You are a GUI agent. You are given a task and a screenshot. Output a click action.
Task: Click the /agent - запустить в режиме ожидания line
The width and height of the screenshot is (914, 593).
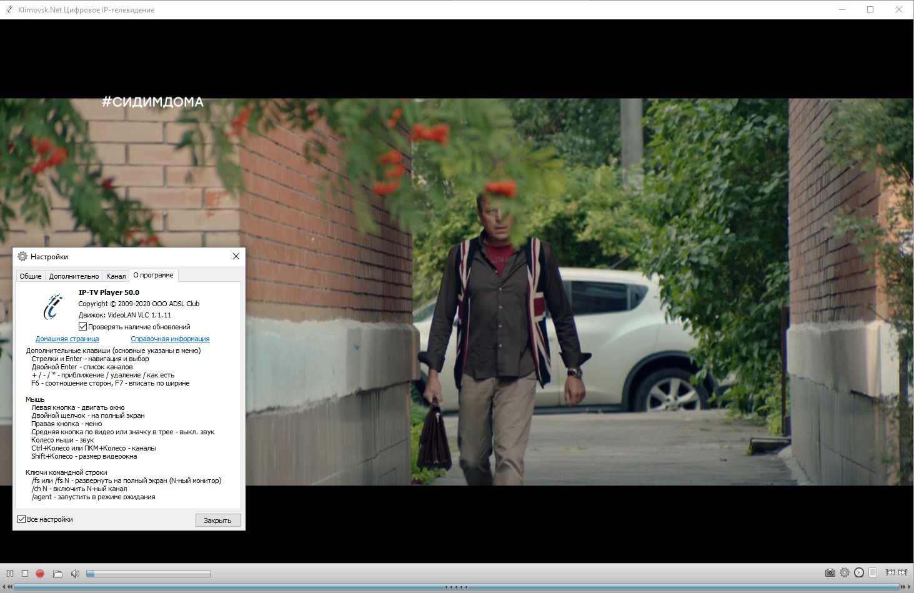[x=94, y=497]
